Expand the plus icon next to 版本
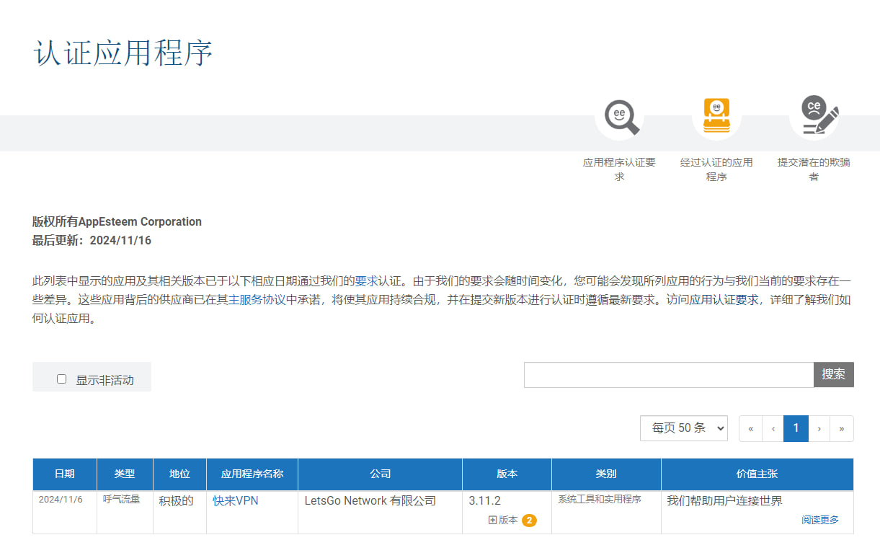Viewport: 880px width, 553px height. 493,520
